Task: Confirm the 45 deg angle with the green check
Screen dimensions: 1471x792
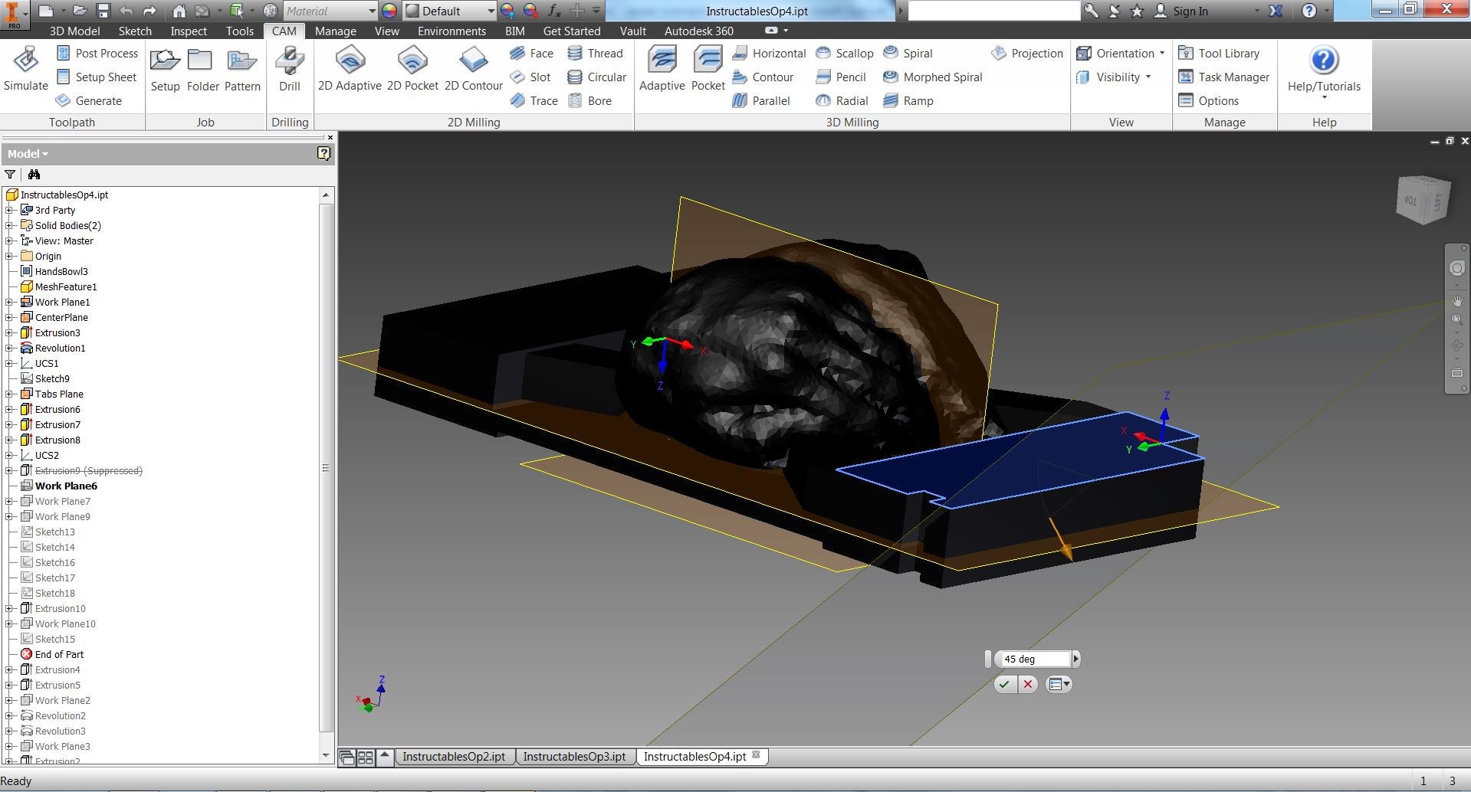Action: (1004, 684)
